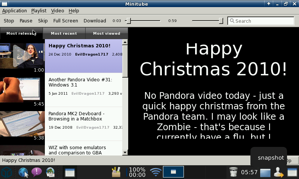
Task: Click EvilDragon1717 author on 19 Dec 2008 row
Action: (93, 127)
